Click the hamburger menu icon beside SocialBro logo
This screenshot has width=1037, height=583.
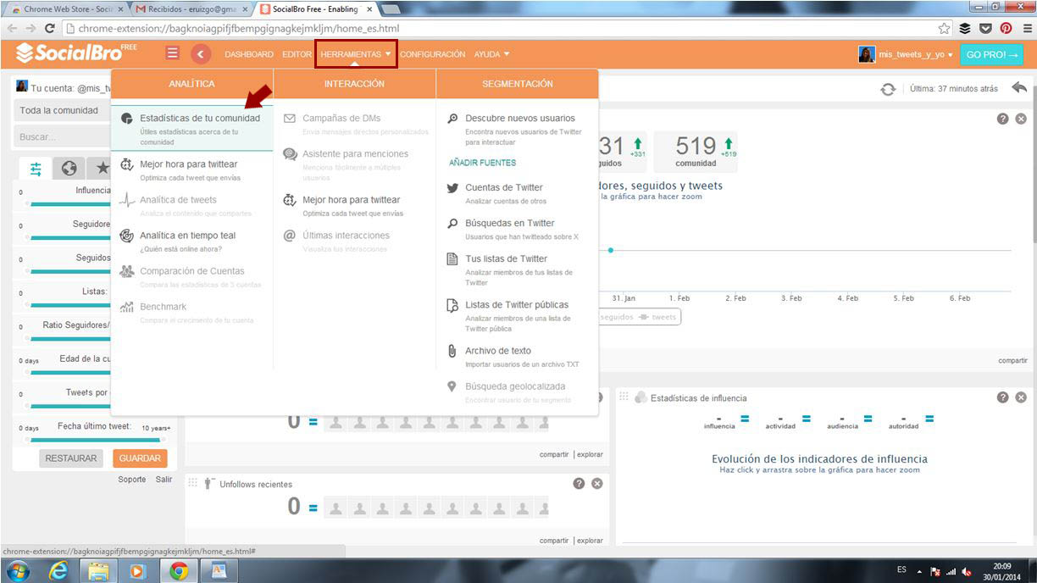pos(173,53)
